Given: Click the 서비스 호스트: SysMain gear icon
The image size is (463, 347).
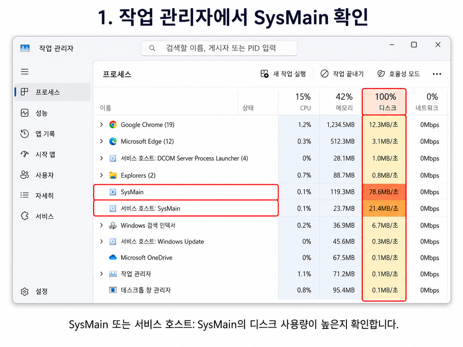Looking at the screenshot, I should [x=113, y=209].
